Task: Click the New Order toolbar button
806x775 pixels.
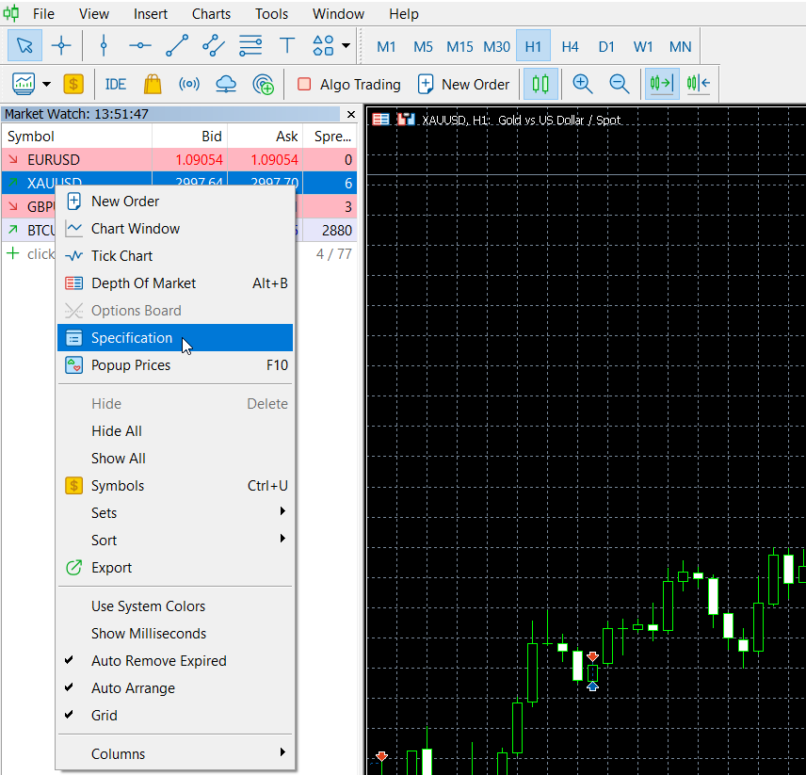Action: click(464, 84)
